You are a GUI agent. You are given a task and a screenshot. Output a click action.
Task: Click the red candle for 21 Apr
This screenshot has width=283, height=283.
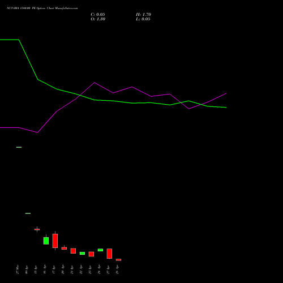(x=73, y=251)
